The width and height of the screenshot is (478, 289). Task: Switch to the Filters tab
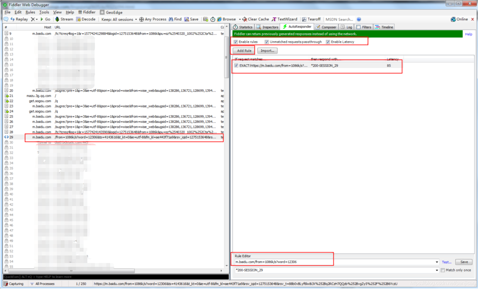(363, 27)
